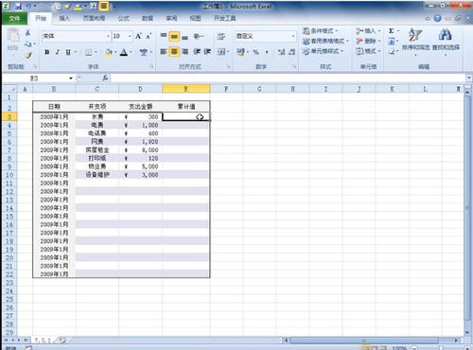The height and width of the screenshot is (350, 473).
Task: Click Format cells (格式) button
Action: tap(368, 51)
